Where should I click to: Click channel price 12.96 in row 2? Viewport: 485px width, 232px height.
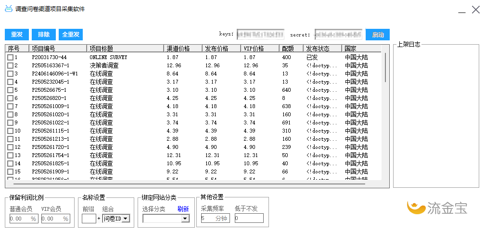click(174, 65)
